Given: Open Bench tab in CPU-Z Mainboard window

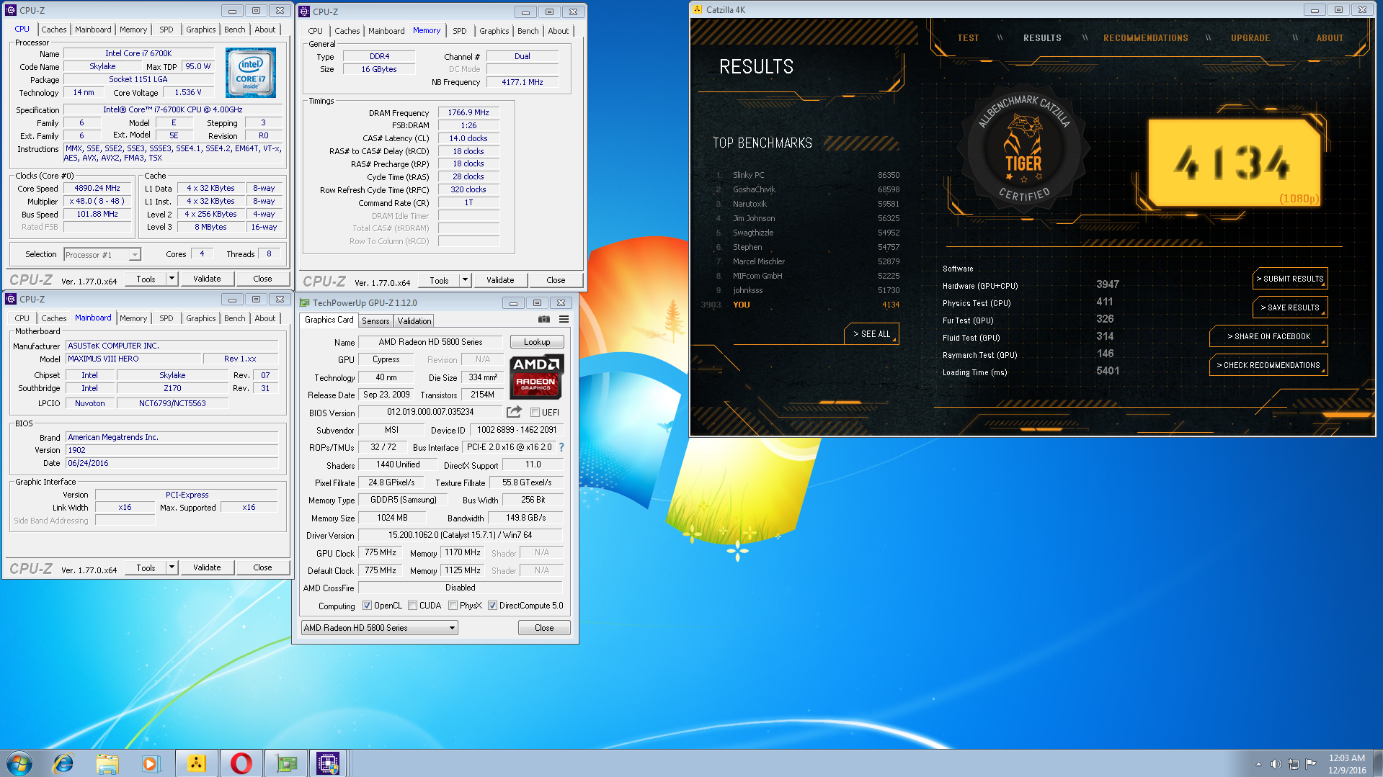Looking at the screenshot, I should tap(234, 318).
